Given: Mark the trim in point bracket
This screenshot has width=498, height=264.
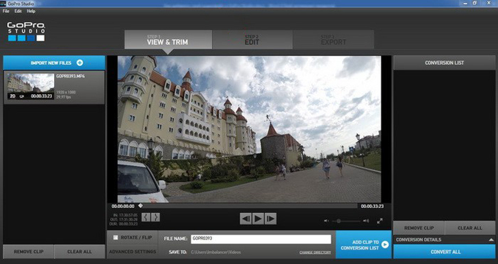Looking at the screenshot, I should [x=146, y=217].
